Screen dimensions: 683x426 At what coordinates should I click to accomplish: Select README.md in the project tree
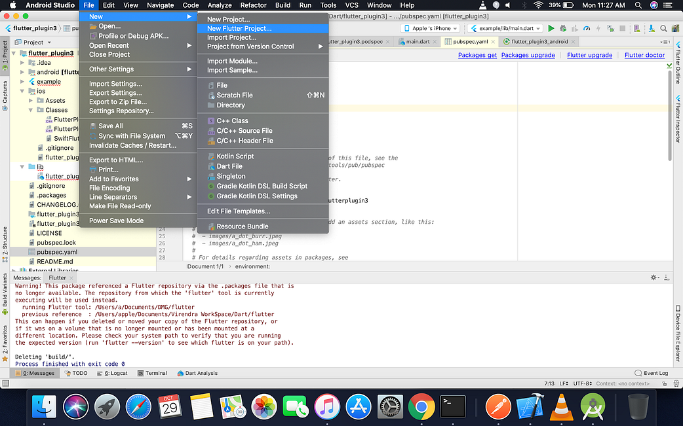pos(54,261)
